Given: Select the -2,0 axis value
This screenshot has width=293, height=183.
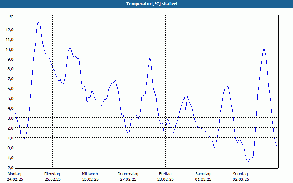Looking at the screenshot, I should click(10, 168).
